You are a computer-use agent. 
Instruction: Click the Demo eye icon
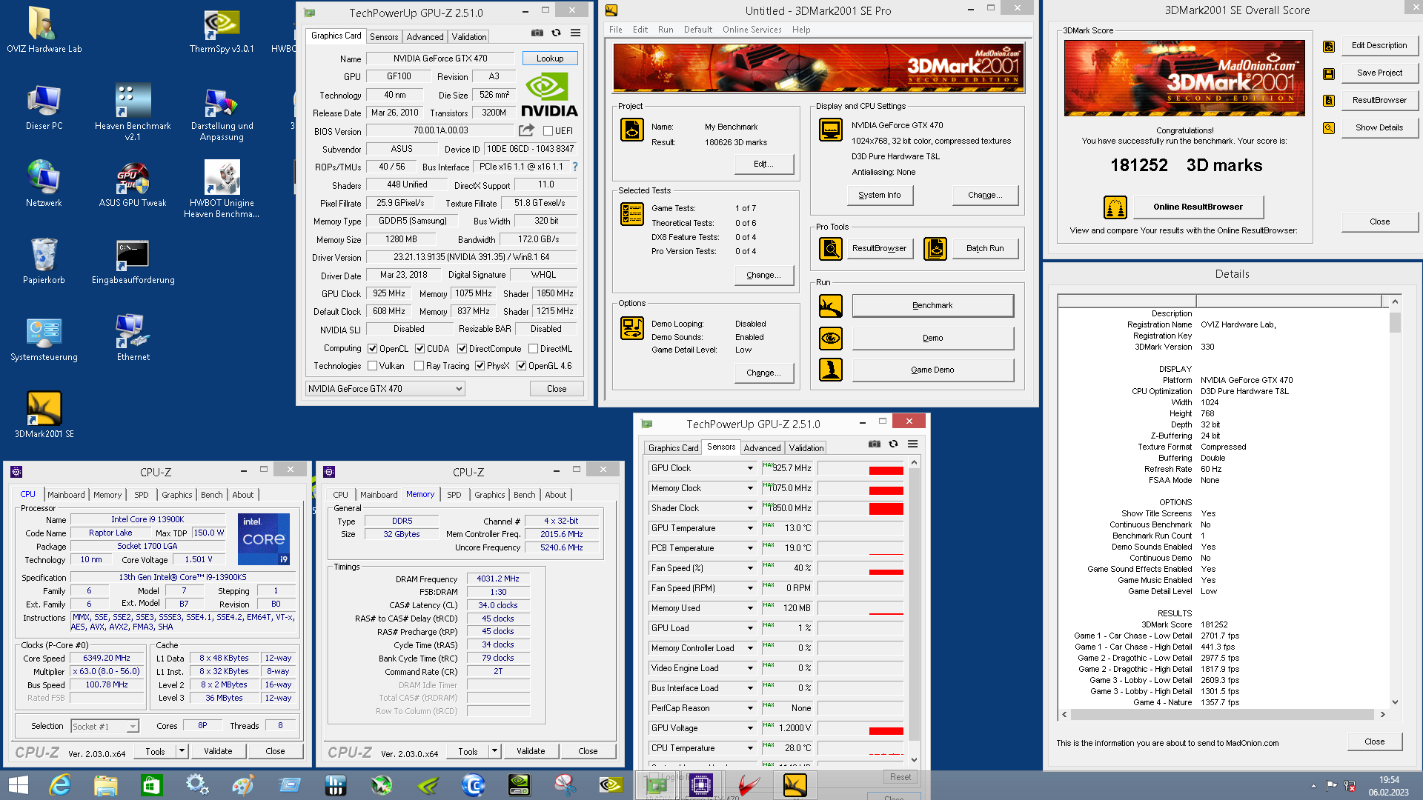(831, 339)
